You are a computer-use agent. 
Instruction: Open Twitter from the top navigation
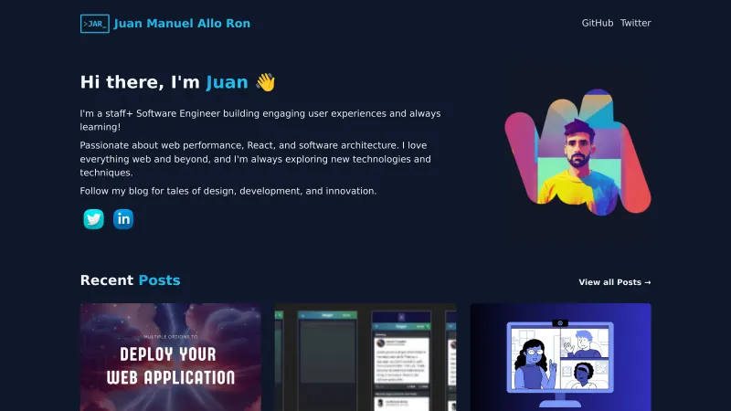tap(635, 23)
